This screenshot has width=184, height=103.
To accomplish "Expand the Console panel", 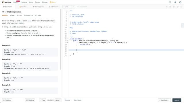I will click(x=68, y=100).
